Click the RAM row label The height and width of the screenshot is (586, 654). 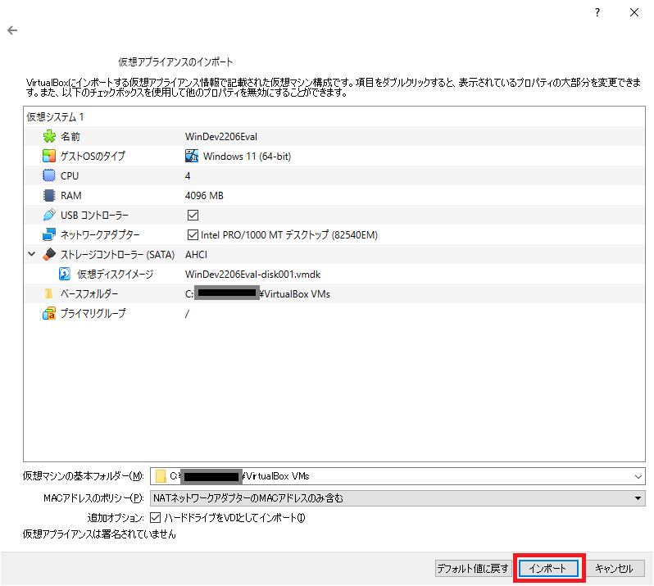pos(71,196)
